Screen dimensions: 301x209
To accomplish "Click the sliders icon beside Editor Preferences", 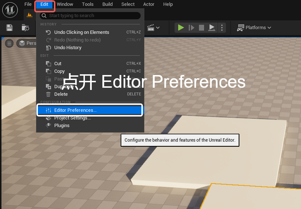I will pos(48,110).
